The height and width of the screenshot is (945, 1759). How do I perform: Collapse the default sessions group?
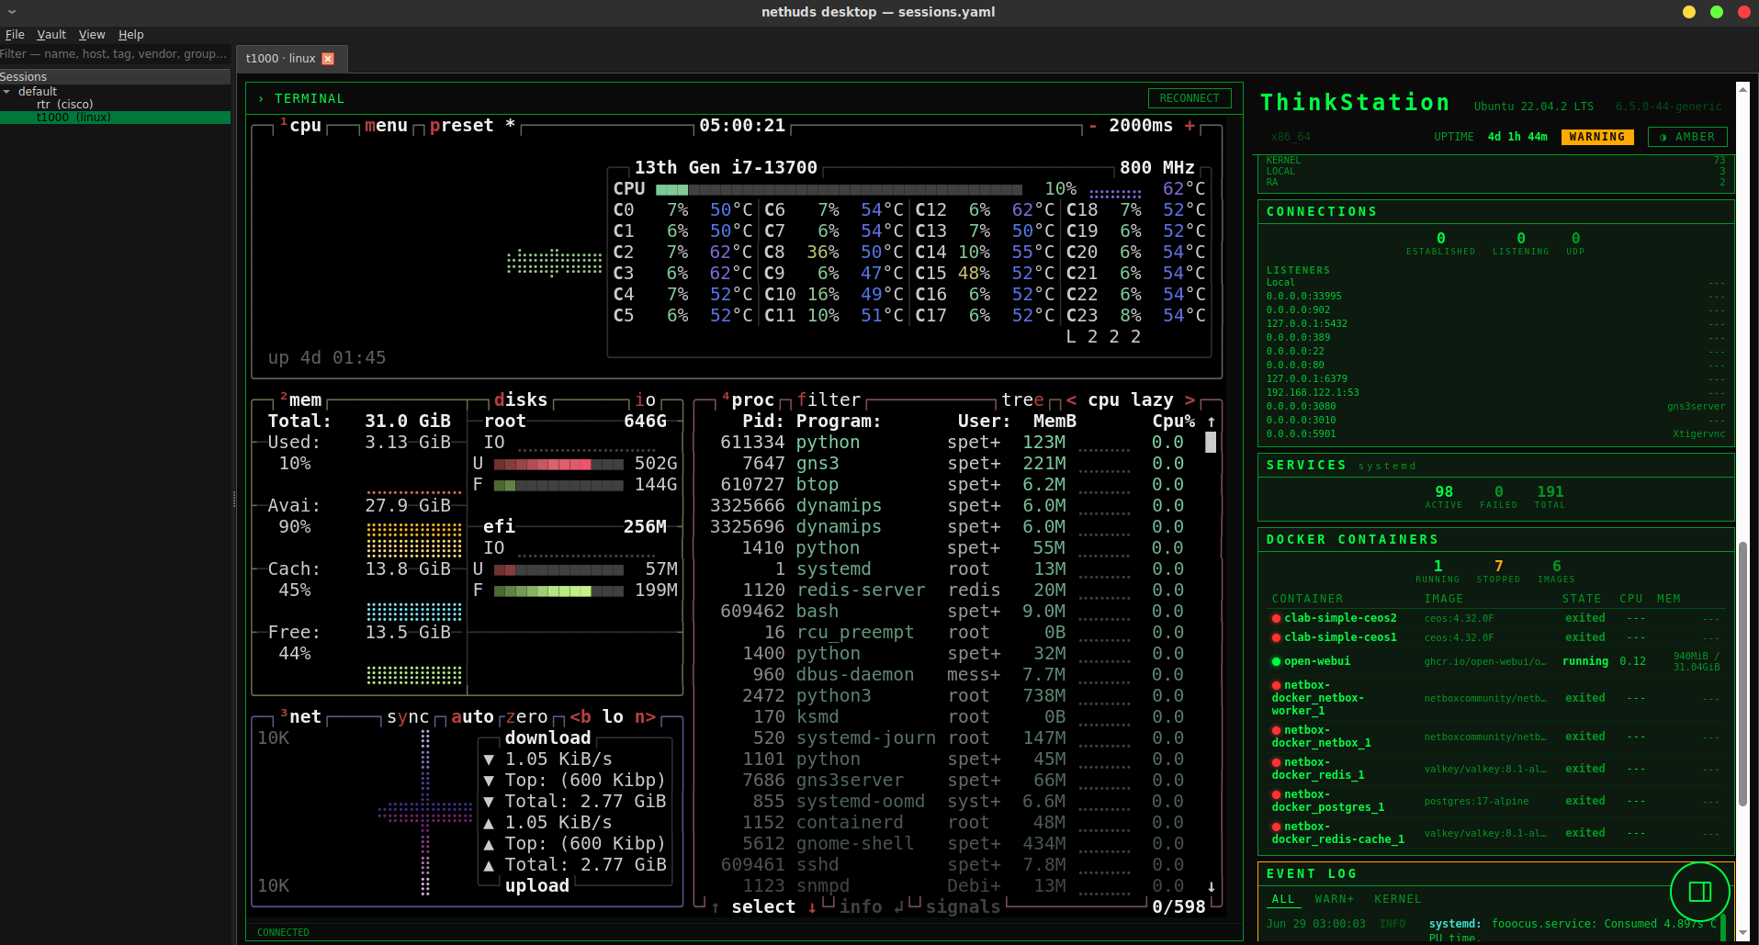tap(7, 92)
